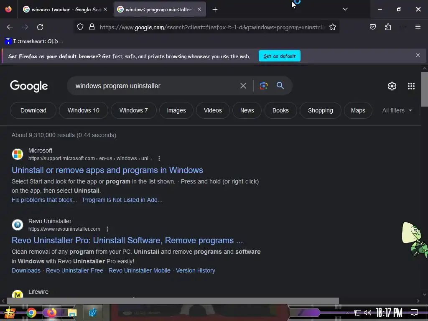Viewport: 428px width, 321px height.
Task: Expand the list all tabs chevron
Action: (345, 9)
